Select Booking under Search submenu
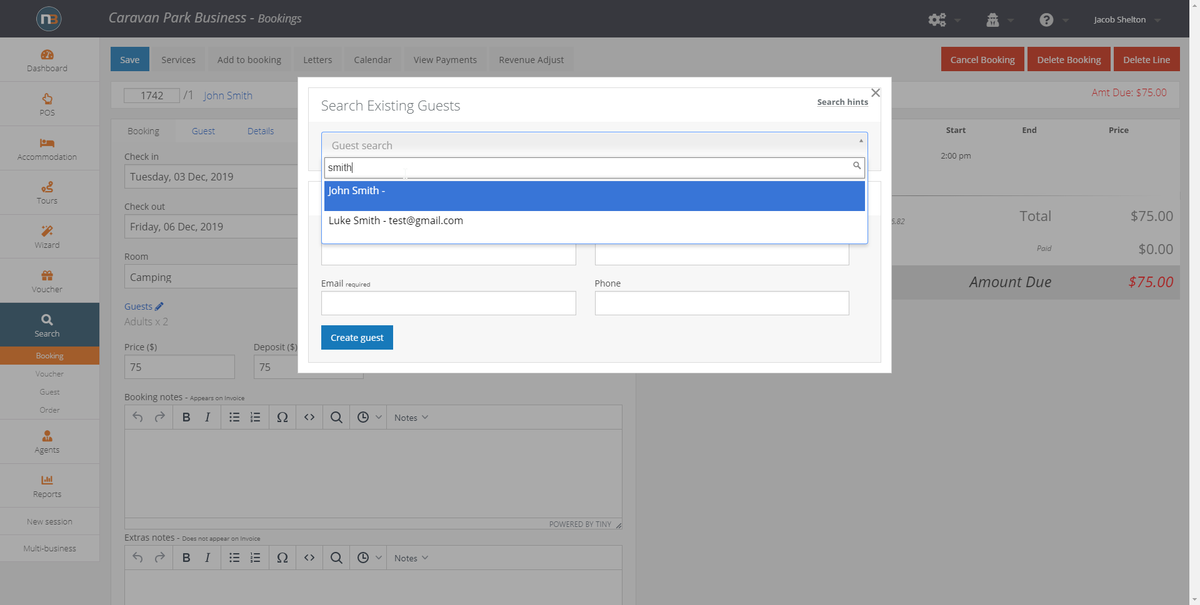This screenshot has width=1200, height=605. pos(50,356)
